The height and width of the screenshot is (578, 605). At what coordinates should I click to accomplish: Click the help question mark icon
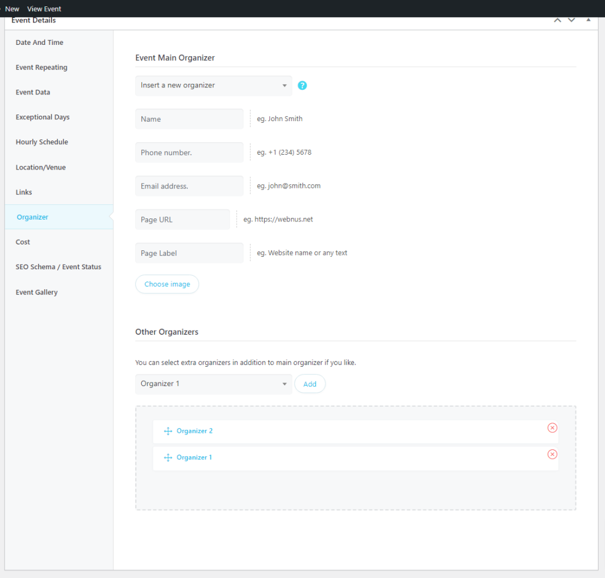pos(302,86)
